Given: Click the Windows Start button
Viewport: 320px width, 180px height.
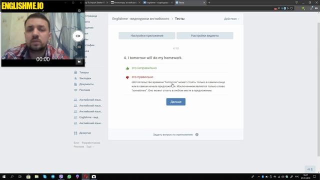Looking at the screenshot, I should click(4, 176).
